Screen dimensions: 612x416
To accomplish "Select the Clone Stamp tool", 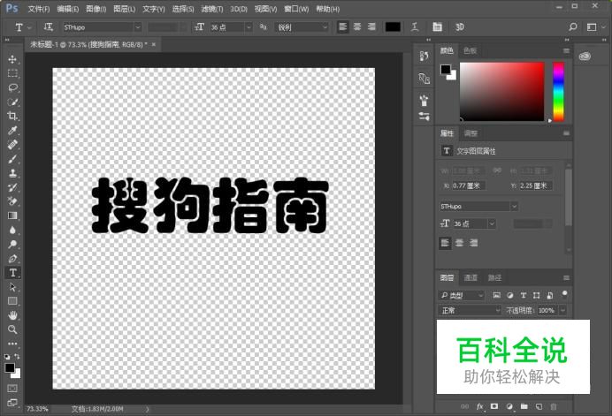I will pos(12,173).
